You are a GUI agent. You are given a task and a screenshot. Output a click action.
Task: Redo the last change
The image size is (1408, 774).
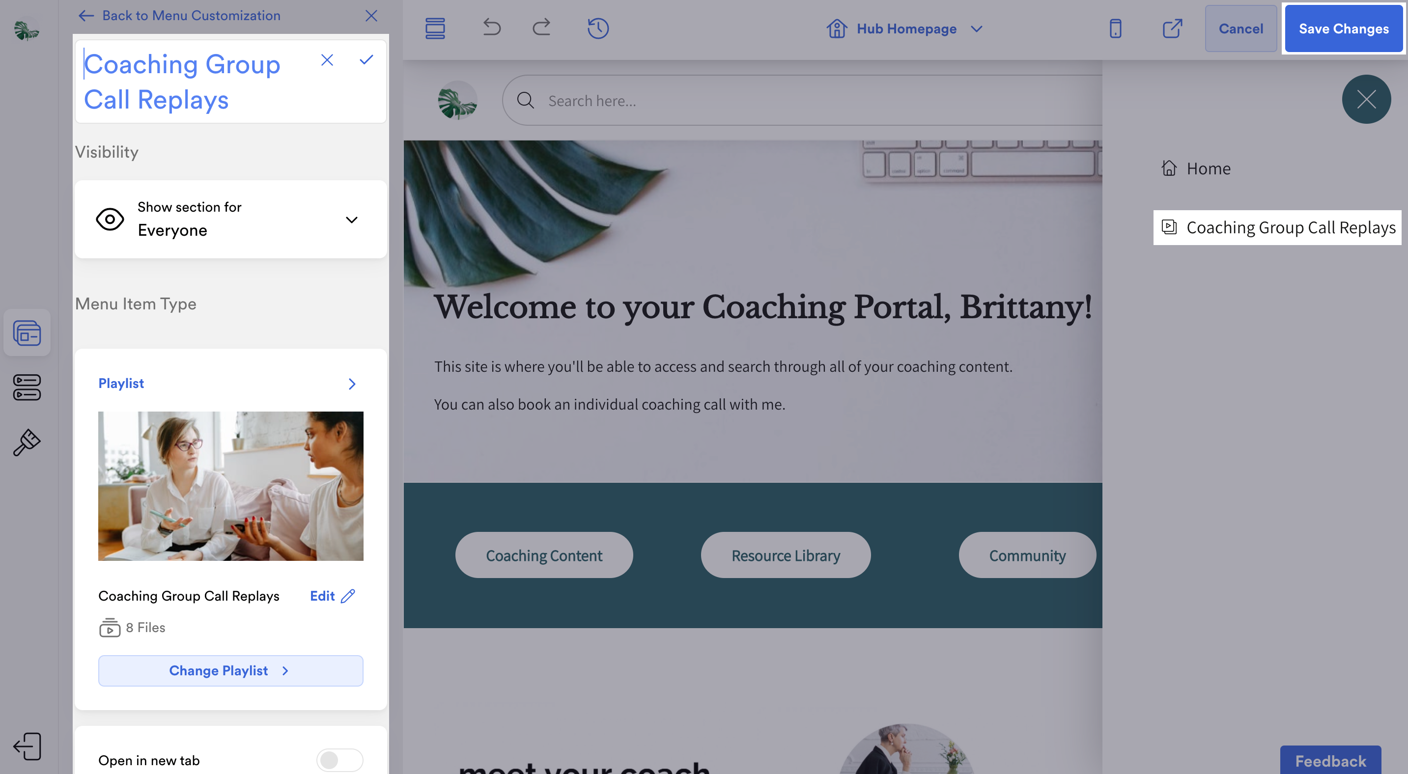click(x=542, y=28)
